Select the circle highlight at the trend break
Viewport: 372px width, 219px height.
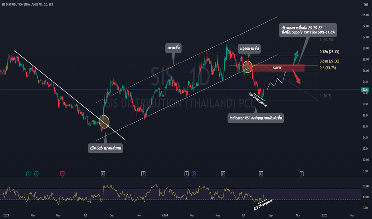tap(247, 67)
